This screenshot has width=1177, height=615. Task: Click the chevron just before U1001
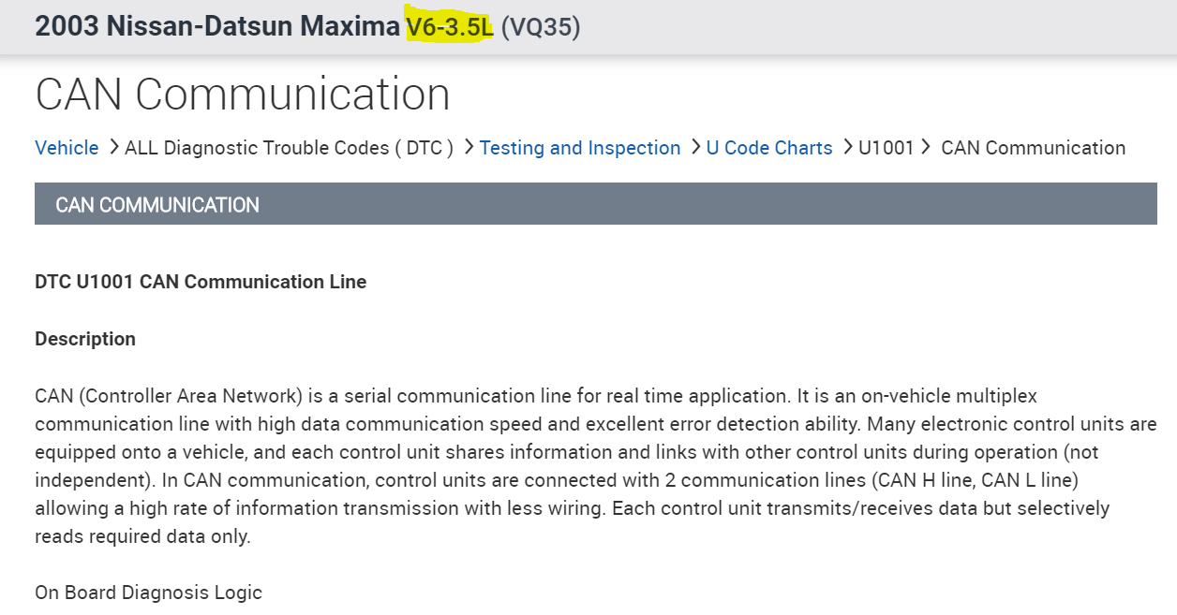point(847,147)
